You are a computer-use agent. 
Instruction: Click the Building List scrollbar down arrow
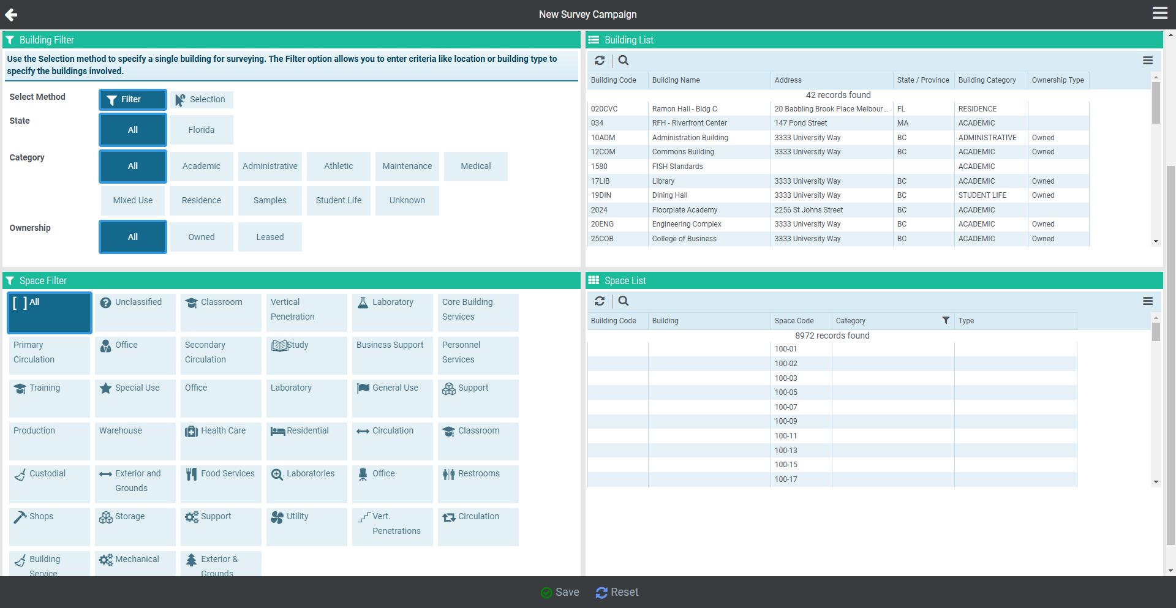1156,241
